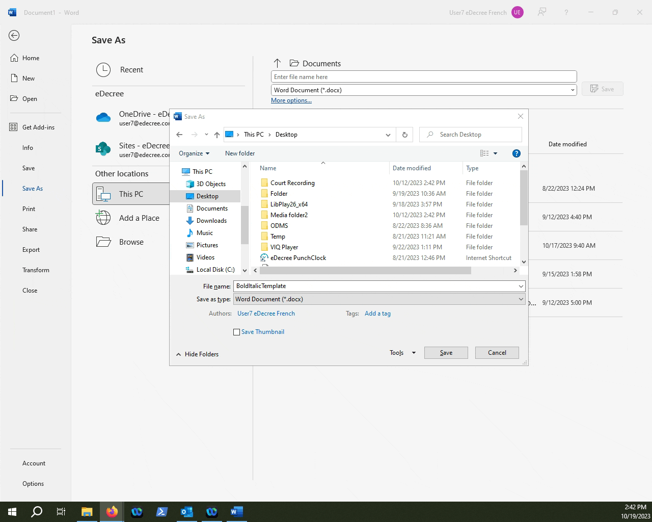652x522 pixels.
Task: Click the Search Desktop box
Action: [x=471, y=135]
